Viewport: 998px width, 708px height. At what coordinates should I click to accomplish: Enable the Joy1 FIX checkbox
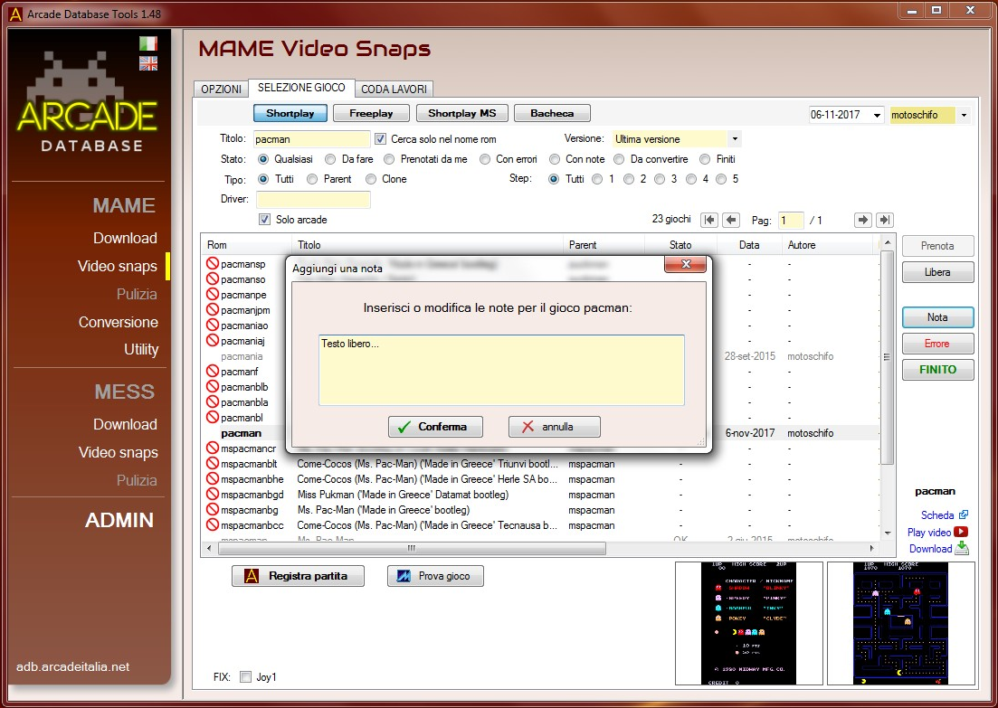[x=246, y=677]
